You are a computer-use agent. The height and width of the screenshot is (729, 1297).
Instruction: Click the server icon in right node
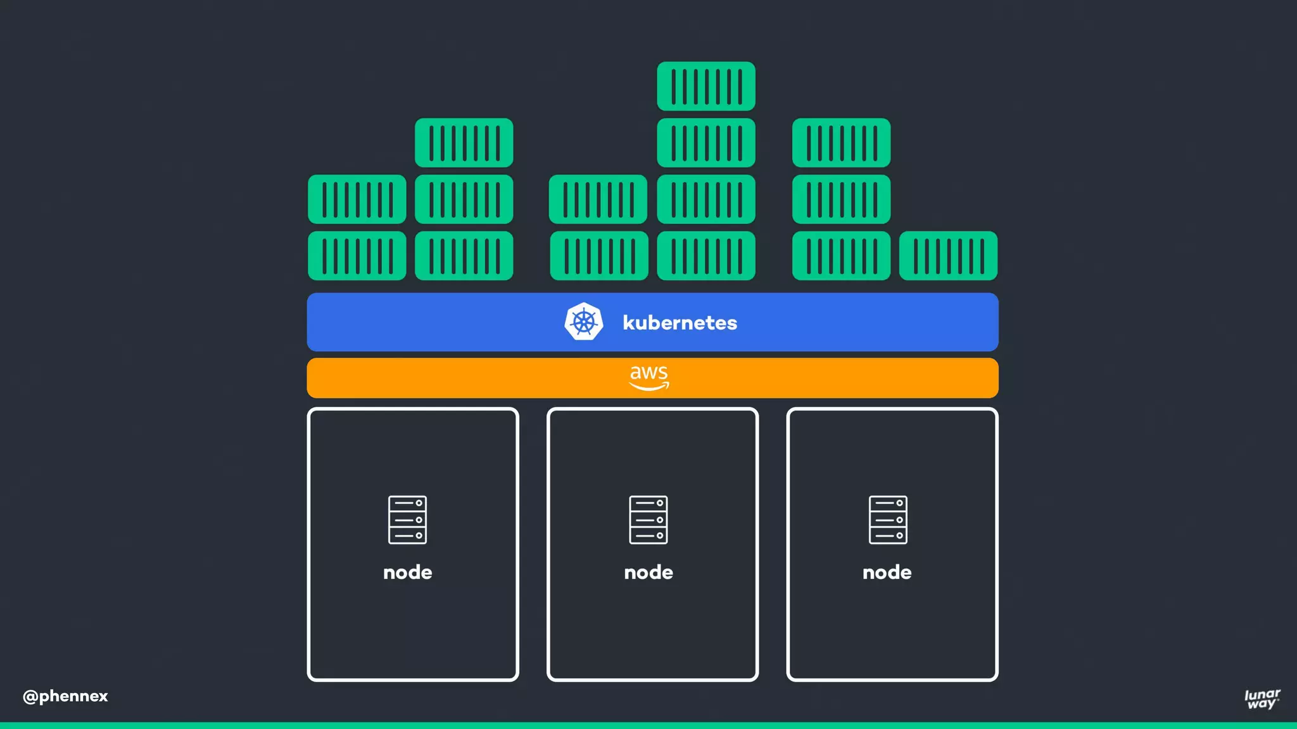[x=888, y=520]
